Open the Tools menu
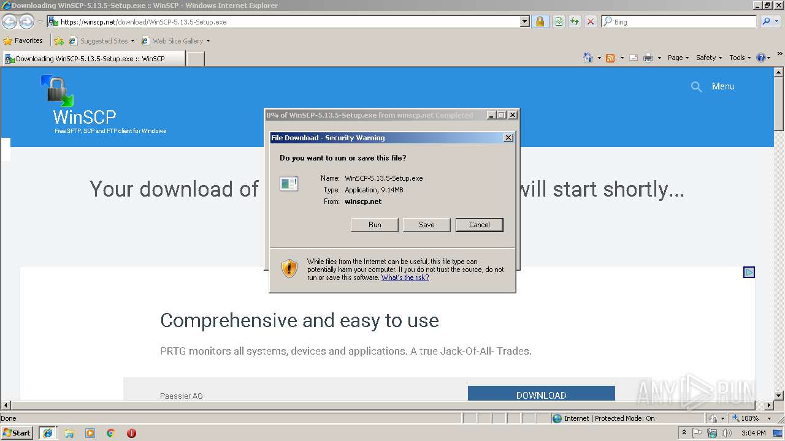 [740, 58]
